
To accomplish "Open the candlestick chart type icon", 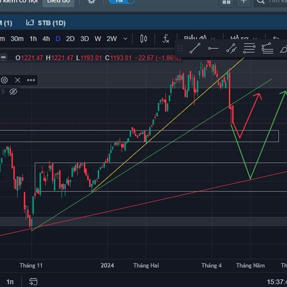I will point(143,39).
